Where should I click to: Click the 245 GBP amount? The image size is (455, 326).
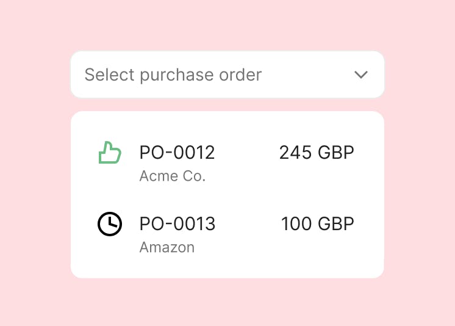[317, 152]
